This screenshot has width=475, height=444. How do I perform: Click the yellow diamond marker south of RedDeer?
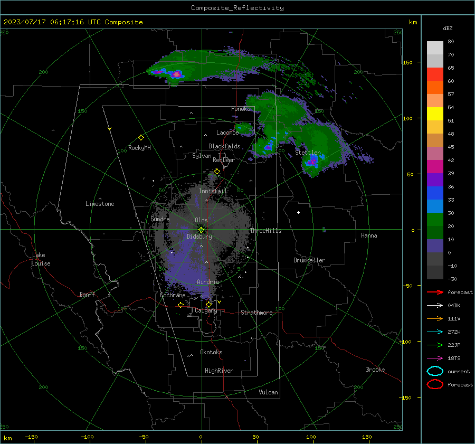(x=217, y=172)
